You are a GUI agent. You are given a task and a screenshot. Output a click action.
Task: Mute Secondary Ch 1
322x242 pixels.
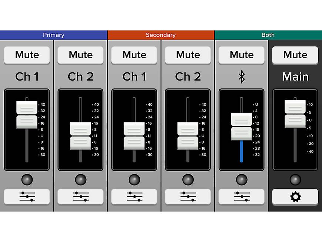click(134, 55)
